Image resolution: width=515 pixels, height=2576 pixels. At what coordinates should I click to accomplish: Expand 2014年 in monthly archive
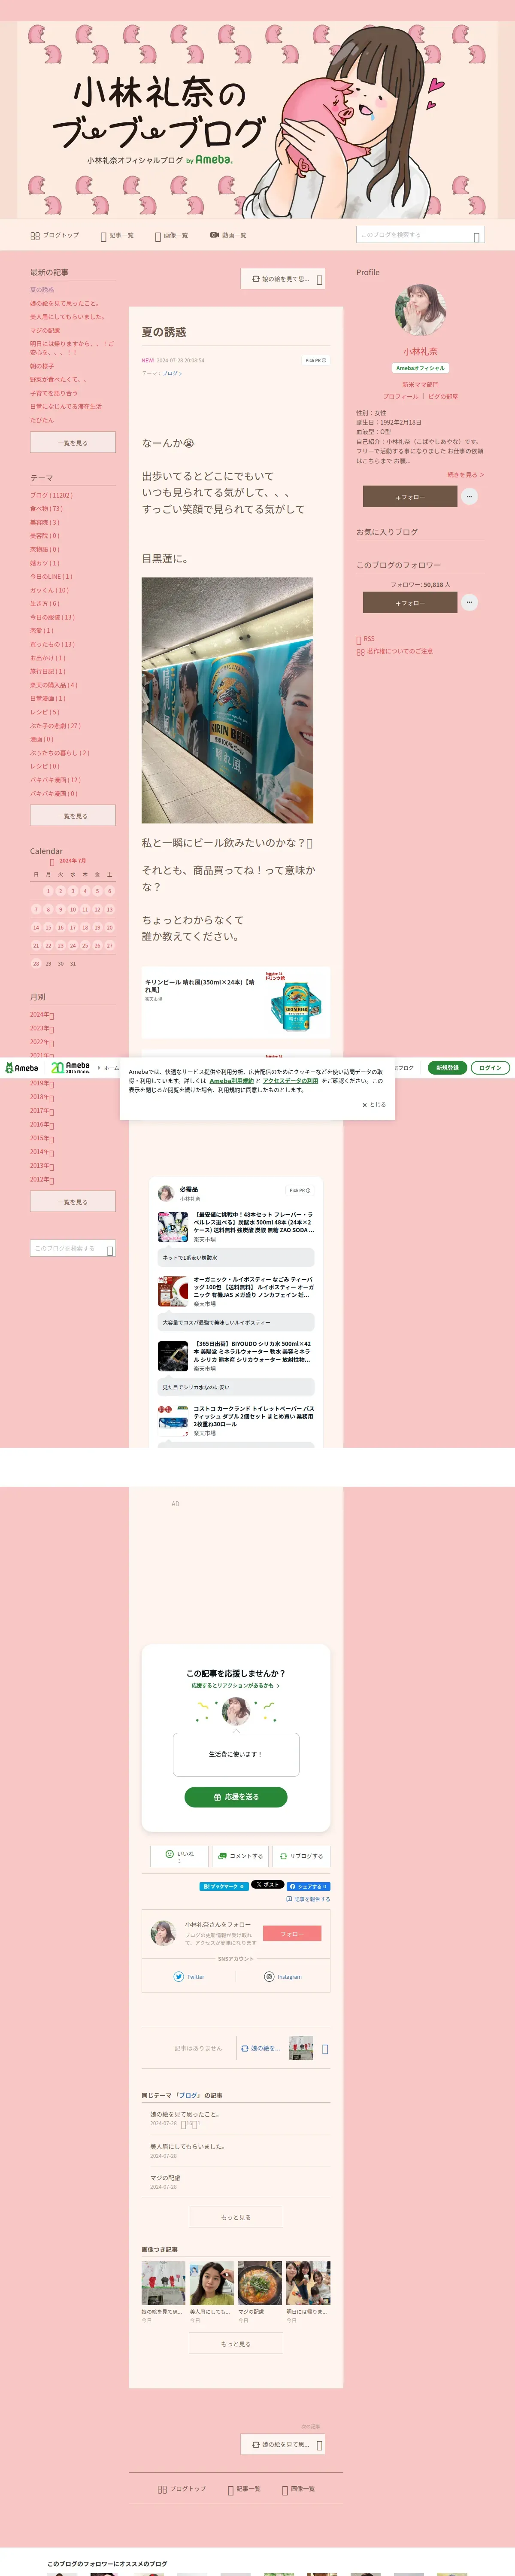(x=42, y=1151)
